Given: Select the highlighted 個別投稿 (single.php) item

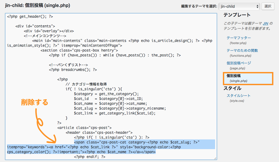Looking at the screenshot, I should (x=234, y=76).
